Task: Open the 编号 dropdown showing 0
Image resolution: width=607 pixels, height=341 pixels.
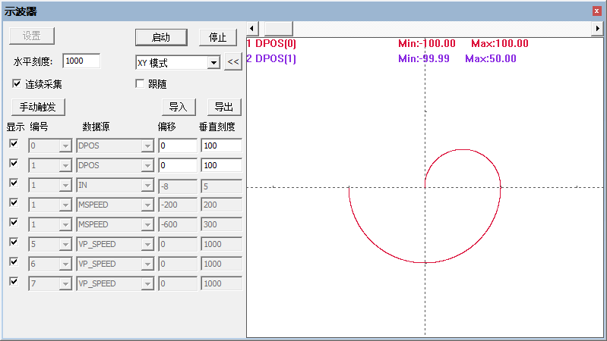Action: click(65, 146)
